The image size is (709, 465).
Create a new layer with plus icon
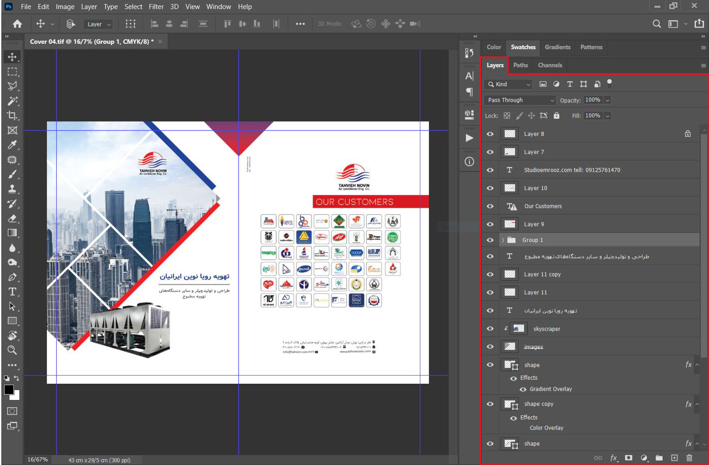point(674,458)
